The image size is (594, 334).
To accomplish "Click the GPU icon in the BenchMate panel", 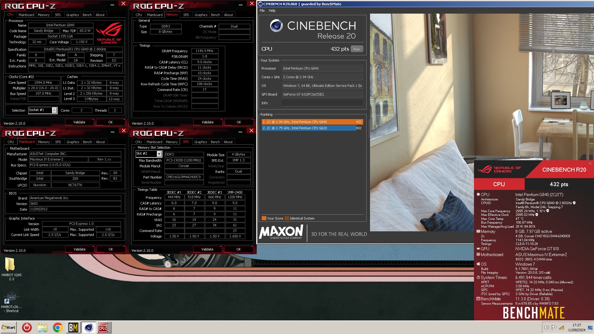I will [x=478, y=249].
